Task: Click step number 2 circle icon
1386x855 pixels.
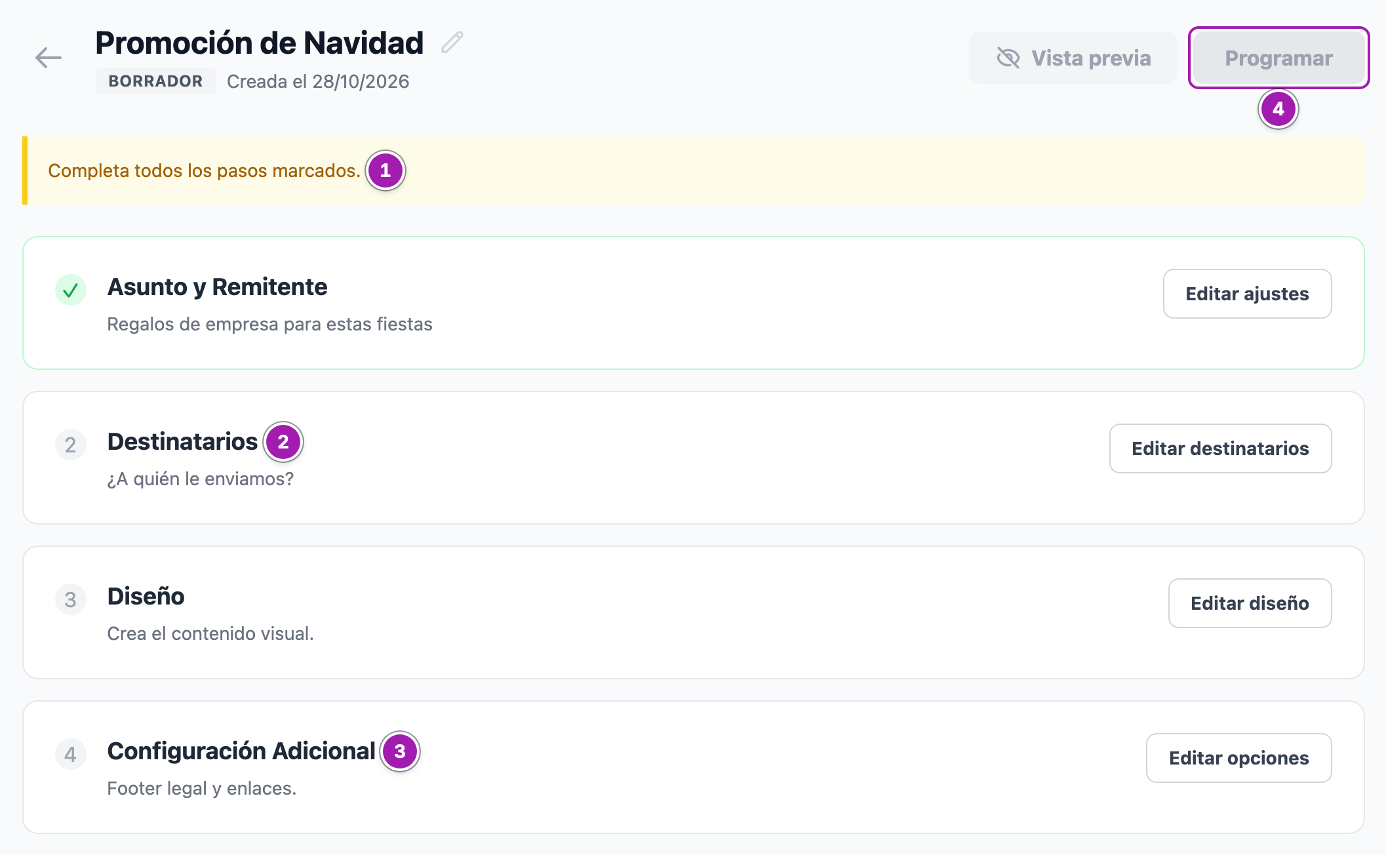Action: coord(71,445)
